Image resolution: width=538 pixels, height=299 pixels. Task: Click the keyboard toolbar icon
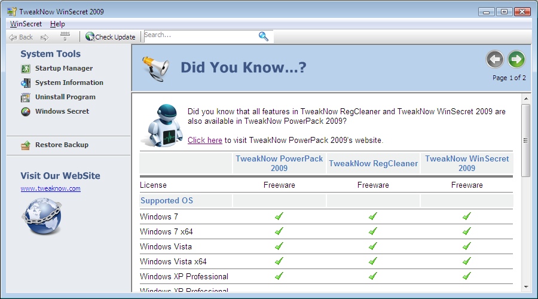tap(65, 36)
